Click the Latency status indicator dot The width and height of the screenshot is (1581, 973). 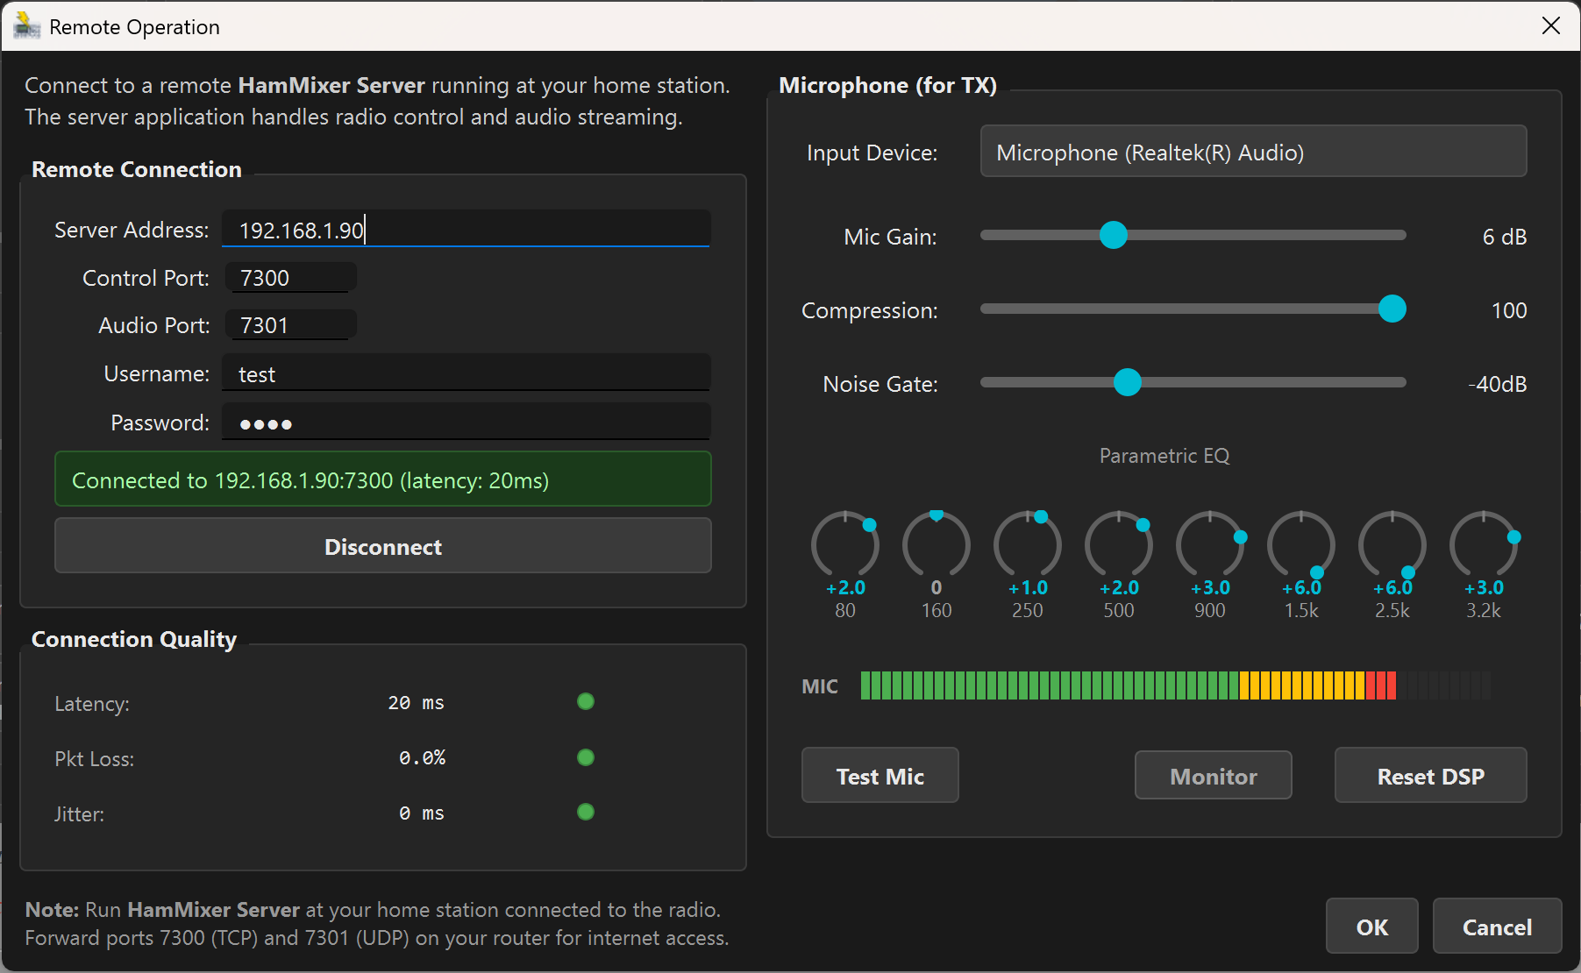585,701
